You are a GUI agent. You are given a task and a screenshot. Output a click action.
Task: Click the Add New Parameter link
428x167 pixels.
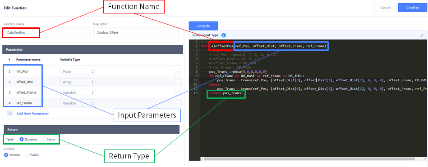32,114
